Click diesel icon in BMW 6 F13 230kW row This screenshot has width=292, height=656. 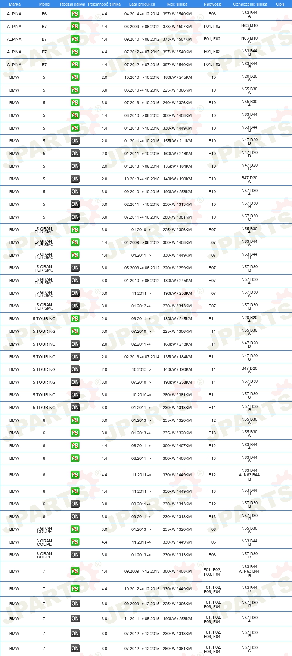(x=75, y=517)
